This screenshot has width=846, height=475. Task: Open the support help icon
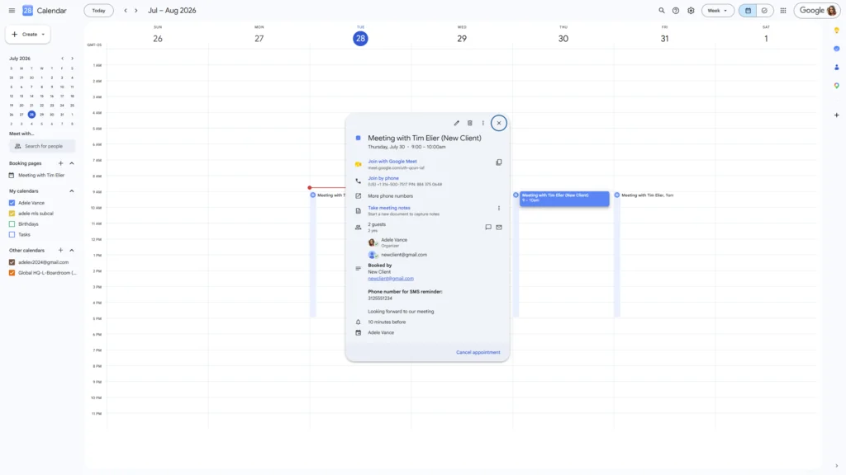click(x=676, y=10)
